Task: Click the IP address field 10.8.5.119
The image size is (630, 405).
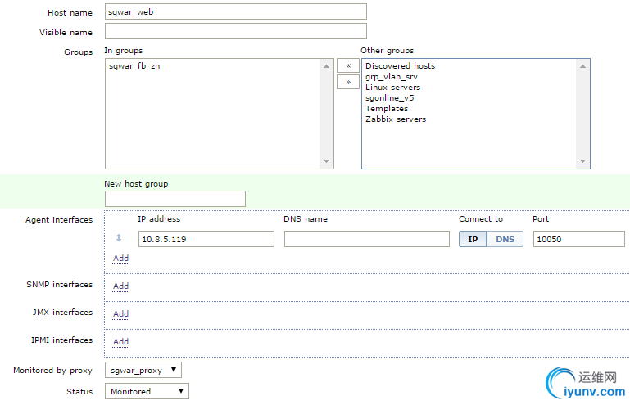Action: click(x=206, y=239)
